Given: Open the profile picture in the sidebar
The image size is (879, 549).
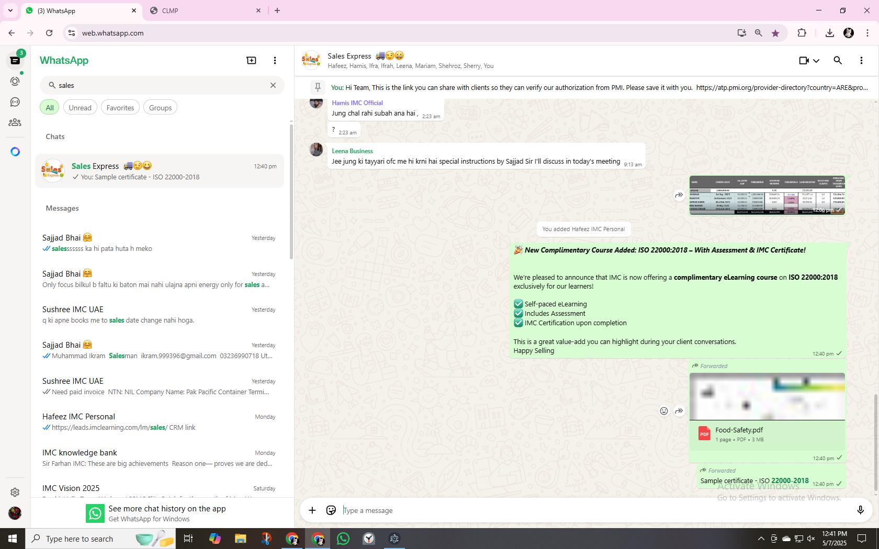Looking at the screenshot, I should click(15, 513).
